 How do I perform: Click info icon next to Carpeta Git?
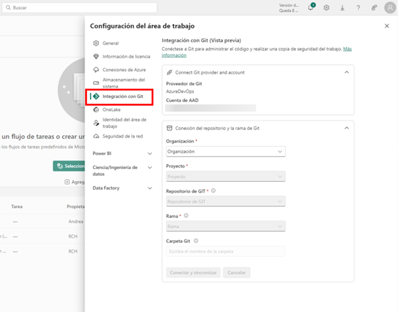point(196,241)
